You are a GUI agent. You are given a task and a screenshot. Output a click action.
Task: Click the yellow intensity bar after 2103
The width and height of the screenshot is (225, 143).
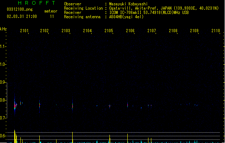tap(73, 137)
